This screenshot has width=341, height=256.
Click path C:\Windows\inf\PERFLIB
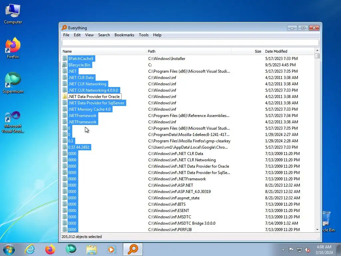point(170,229)
